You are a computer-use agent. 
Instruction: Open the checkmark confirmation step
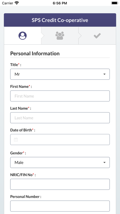(x=97, y=36)
